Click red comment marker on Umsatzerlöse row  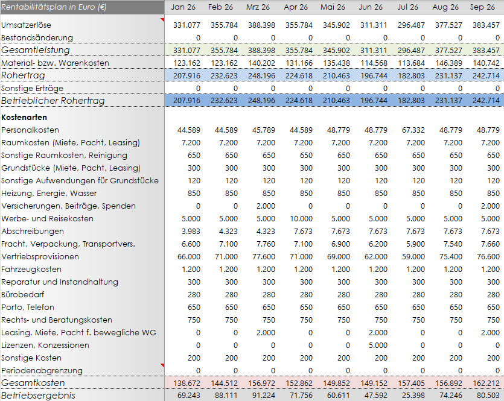tap(162, 21)
